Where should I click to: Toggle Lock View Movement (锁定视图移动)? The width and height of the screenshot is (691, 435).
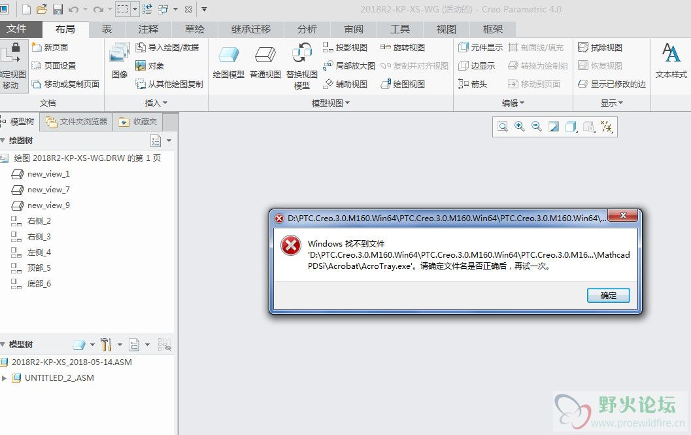(x=13, y=66)
